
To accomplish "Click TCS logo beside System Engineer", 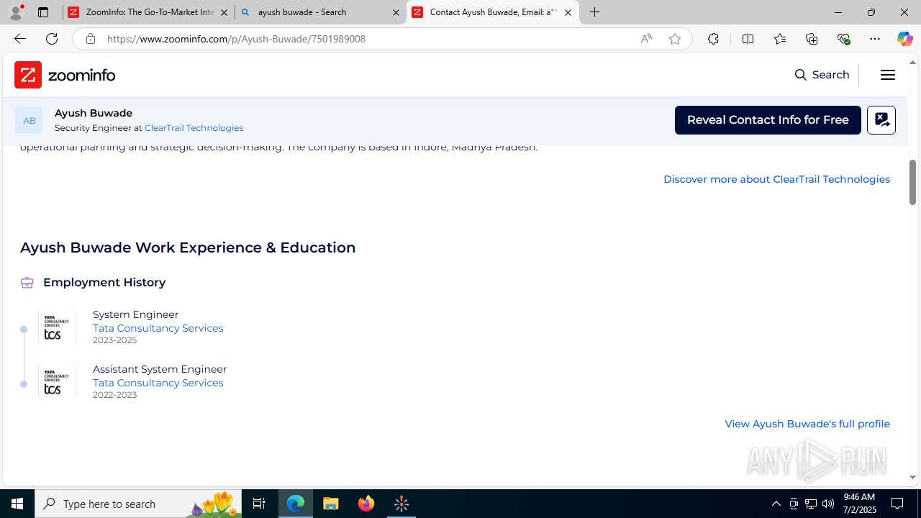I will pos(57,327).
